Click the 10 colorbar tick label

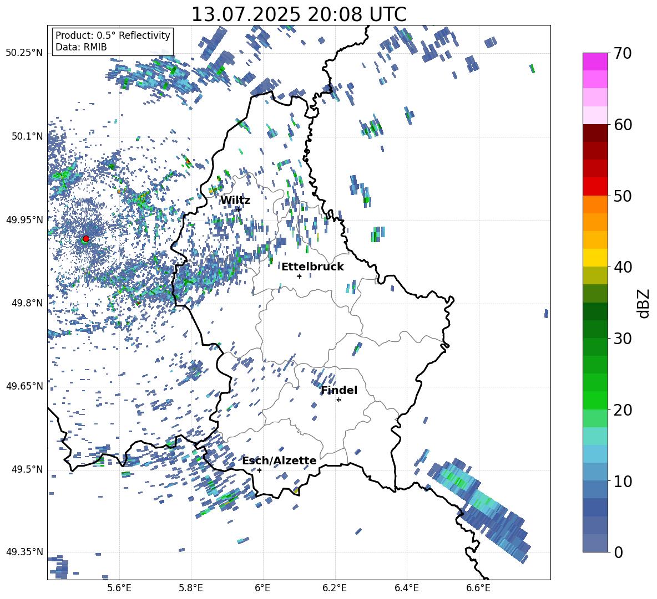point(623,481)
